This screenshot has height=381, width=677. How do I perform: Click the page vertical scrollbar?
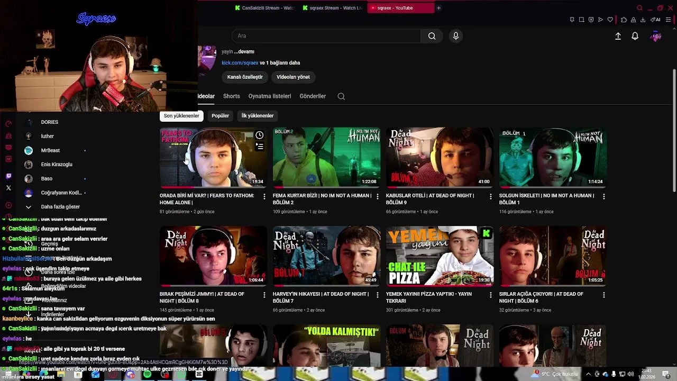coord(674,130)
